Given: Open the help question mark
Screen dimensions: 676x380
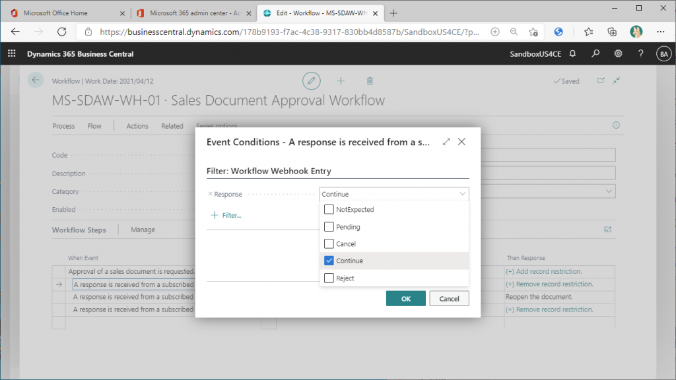Looking at the screenshot, I should tap(640, 53).
